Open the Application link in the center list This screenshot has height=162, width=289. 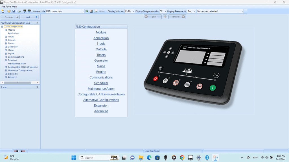[101, 38]
